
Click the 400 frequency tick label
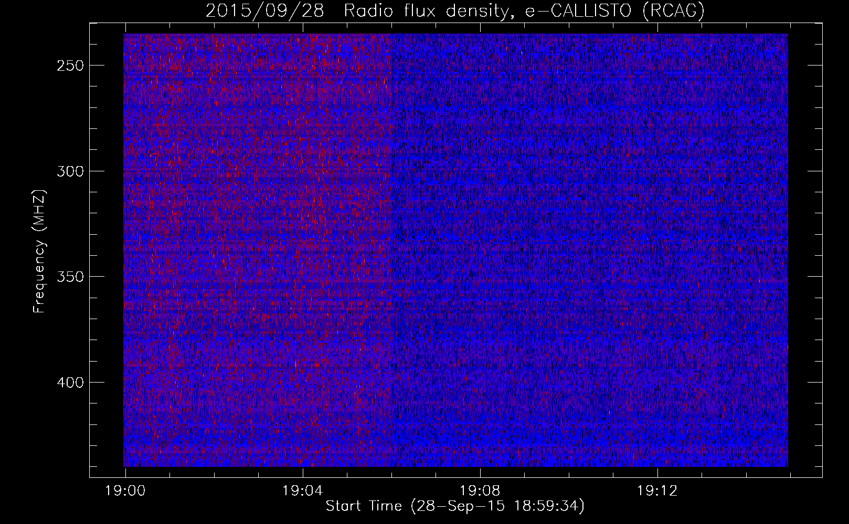[x=70, y=383]
